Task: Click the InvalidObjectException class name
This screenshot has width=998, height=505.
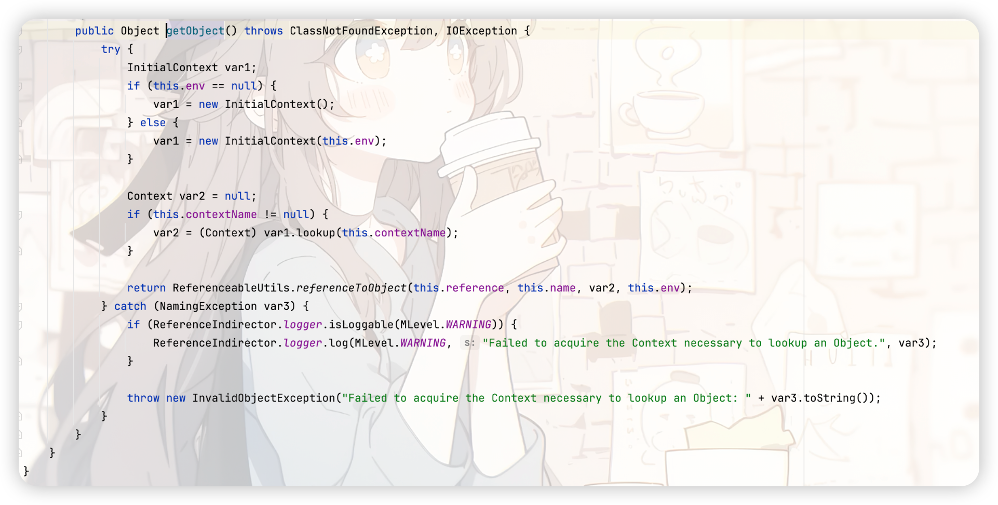Action: [264, 398]
